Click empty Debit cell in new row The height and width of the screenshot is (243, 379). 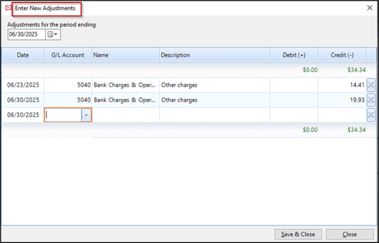pyautogui.click(x=294, y=115)
